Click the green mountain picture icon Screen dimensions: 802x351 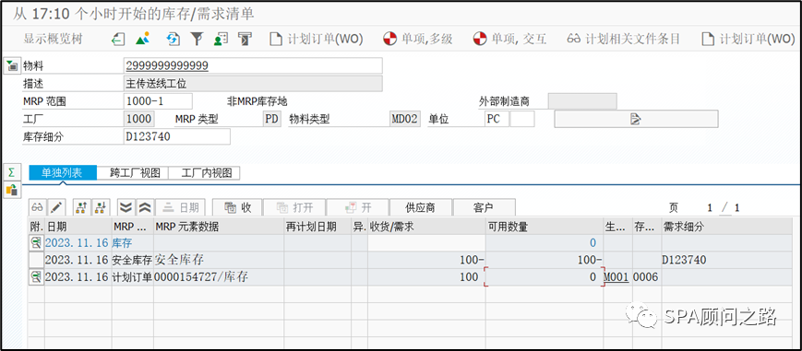(x=143, y=39)
